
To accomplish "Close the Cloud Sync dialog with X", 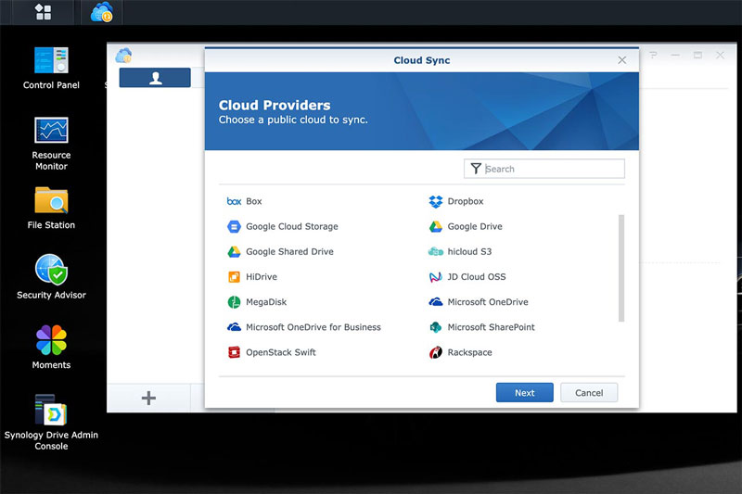I will pos(621,60).
